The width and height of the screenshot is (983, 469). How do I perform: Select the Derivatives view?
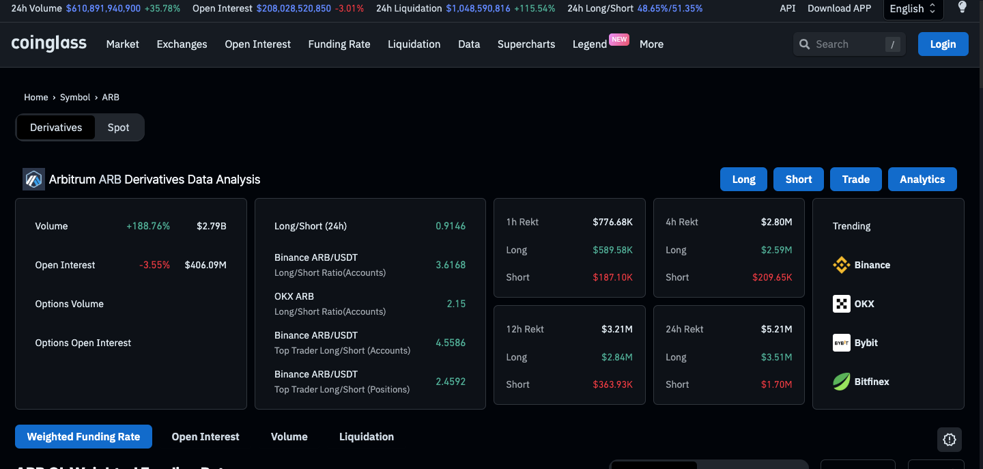click(56, 128)
